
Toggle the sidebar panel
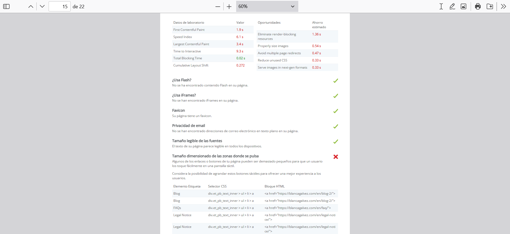[6, 6]
